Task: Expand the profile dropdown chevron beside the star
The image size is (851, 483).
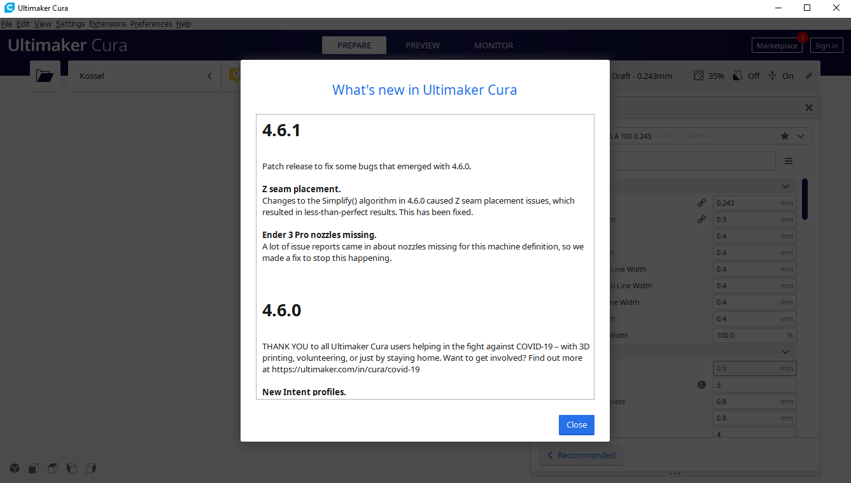Action: [x=800, y=136]
